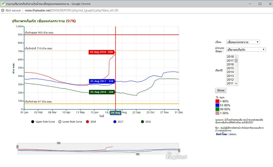Screen dimensions: 273x167
Task: Click the URL address field
Action: [x=71, y=10]
